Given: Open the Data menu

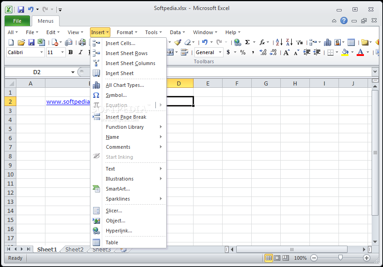Looking at the screenshot, I should (x=177, y=32).
